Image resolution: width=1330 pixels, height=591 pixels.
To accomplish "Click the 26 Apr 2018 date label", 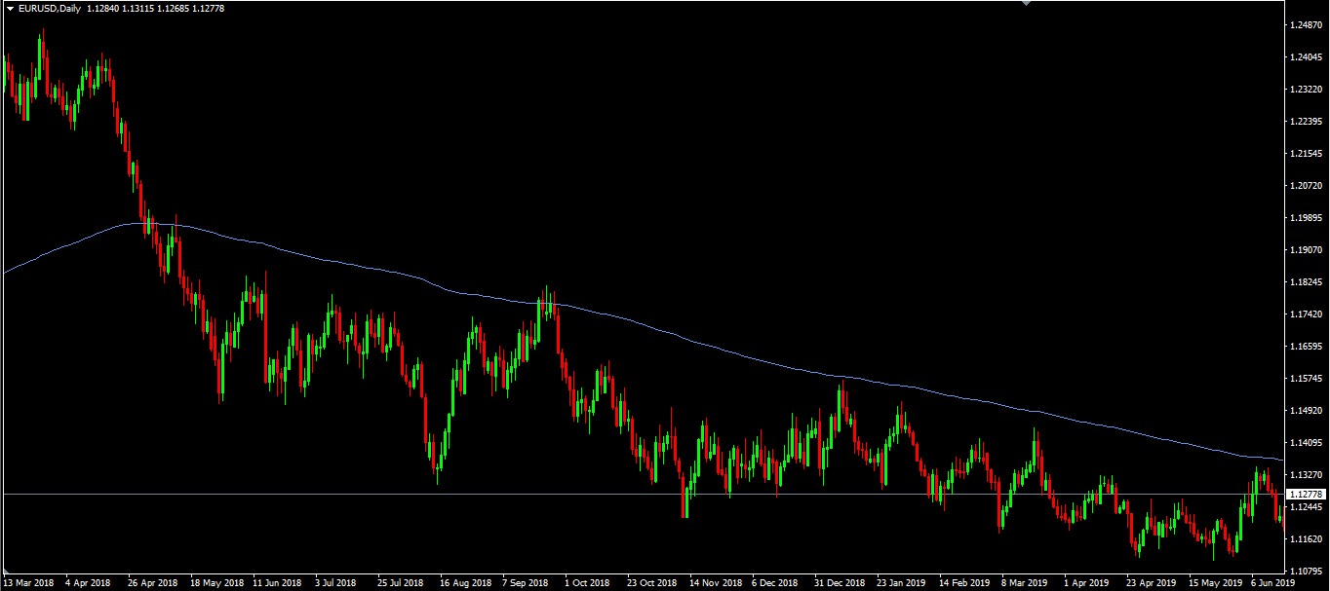I will coord(153,583).
